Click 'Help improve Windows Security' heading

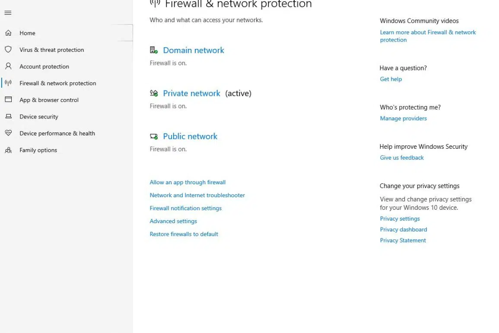(423, 146)
